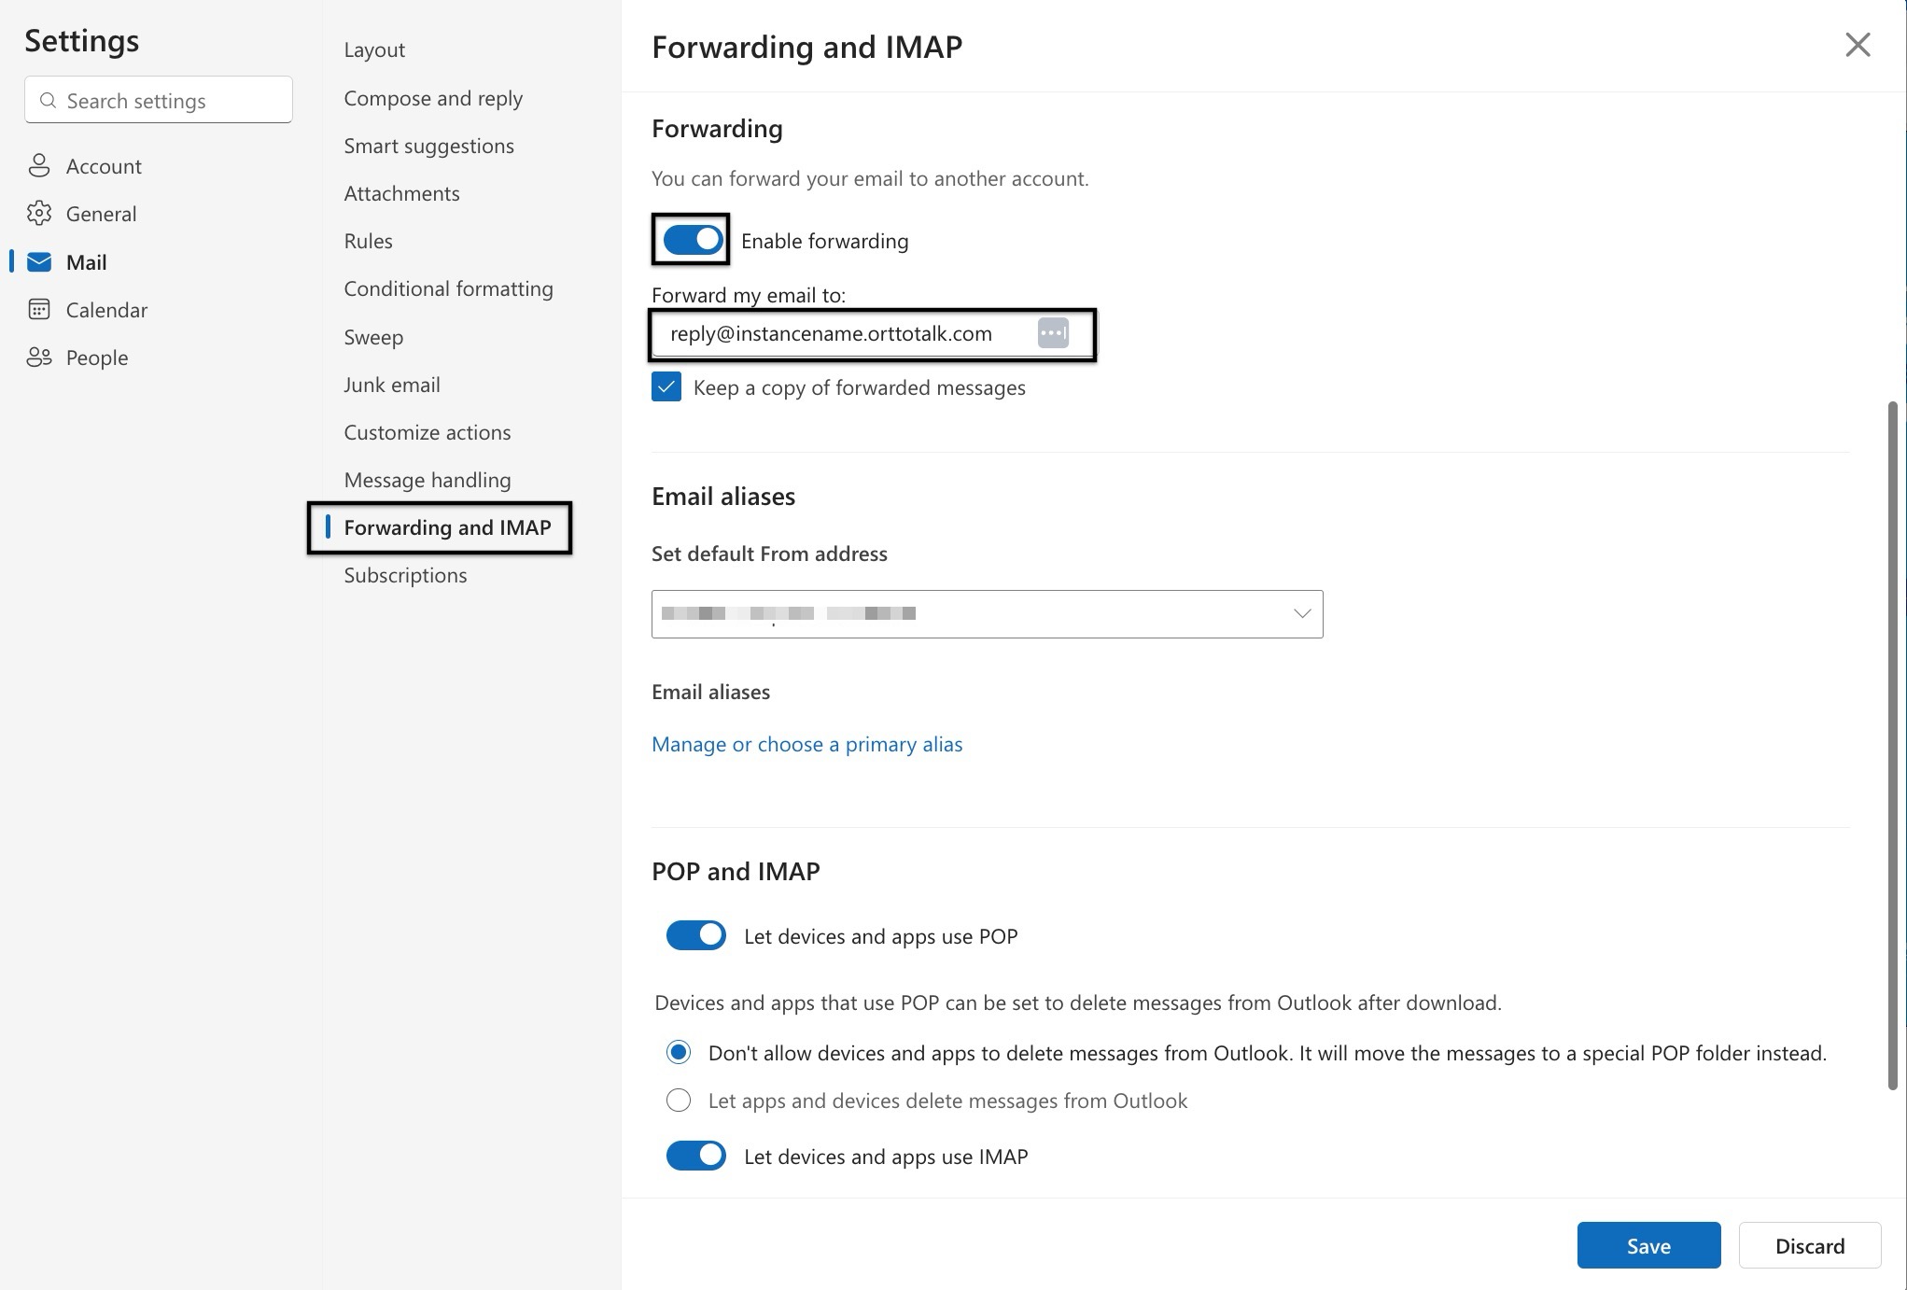This screenshot has height=1290, width=1907.
Task: Open the Rules mail settings
Action: click(x=368, y=241)
